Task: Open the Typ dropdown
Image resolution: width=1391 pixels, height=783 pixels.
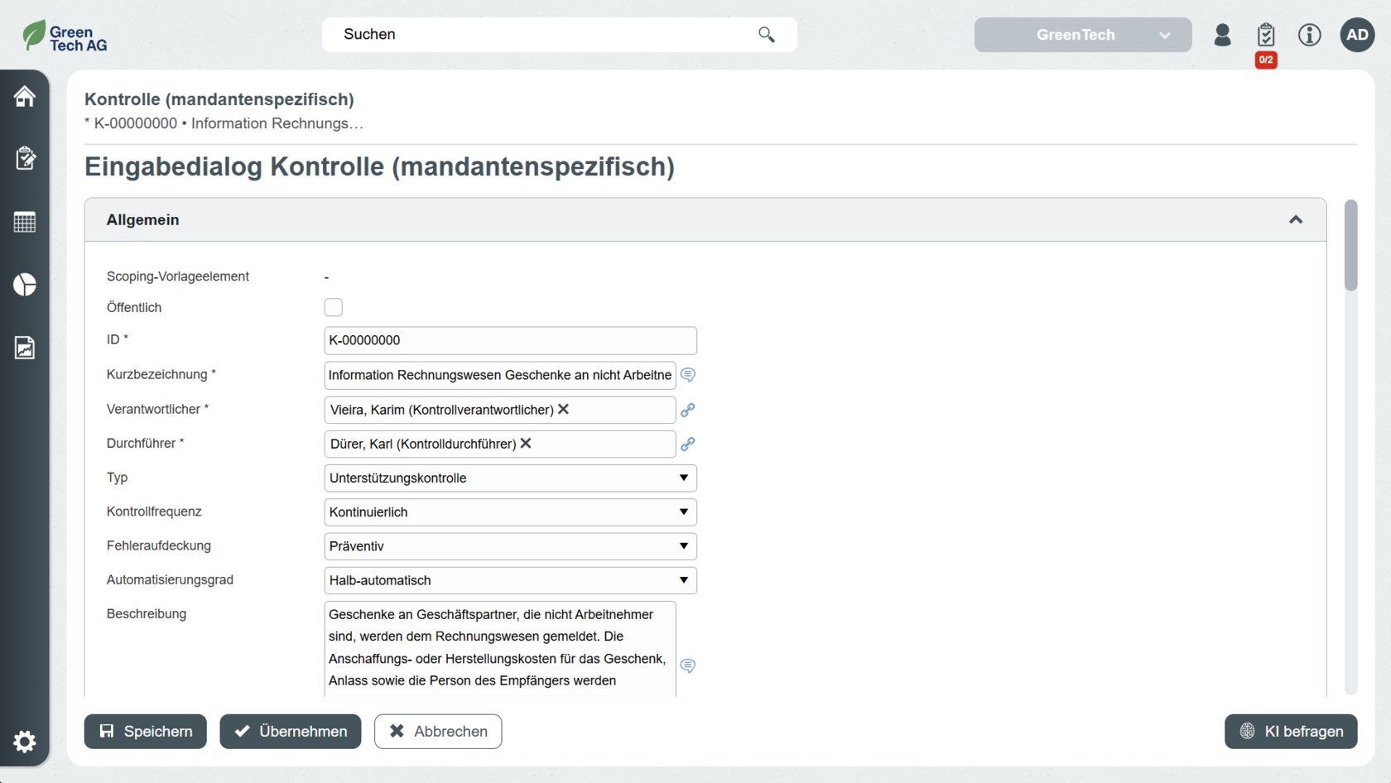Action: (510, 478)
